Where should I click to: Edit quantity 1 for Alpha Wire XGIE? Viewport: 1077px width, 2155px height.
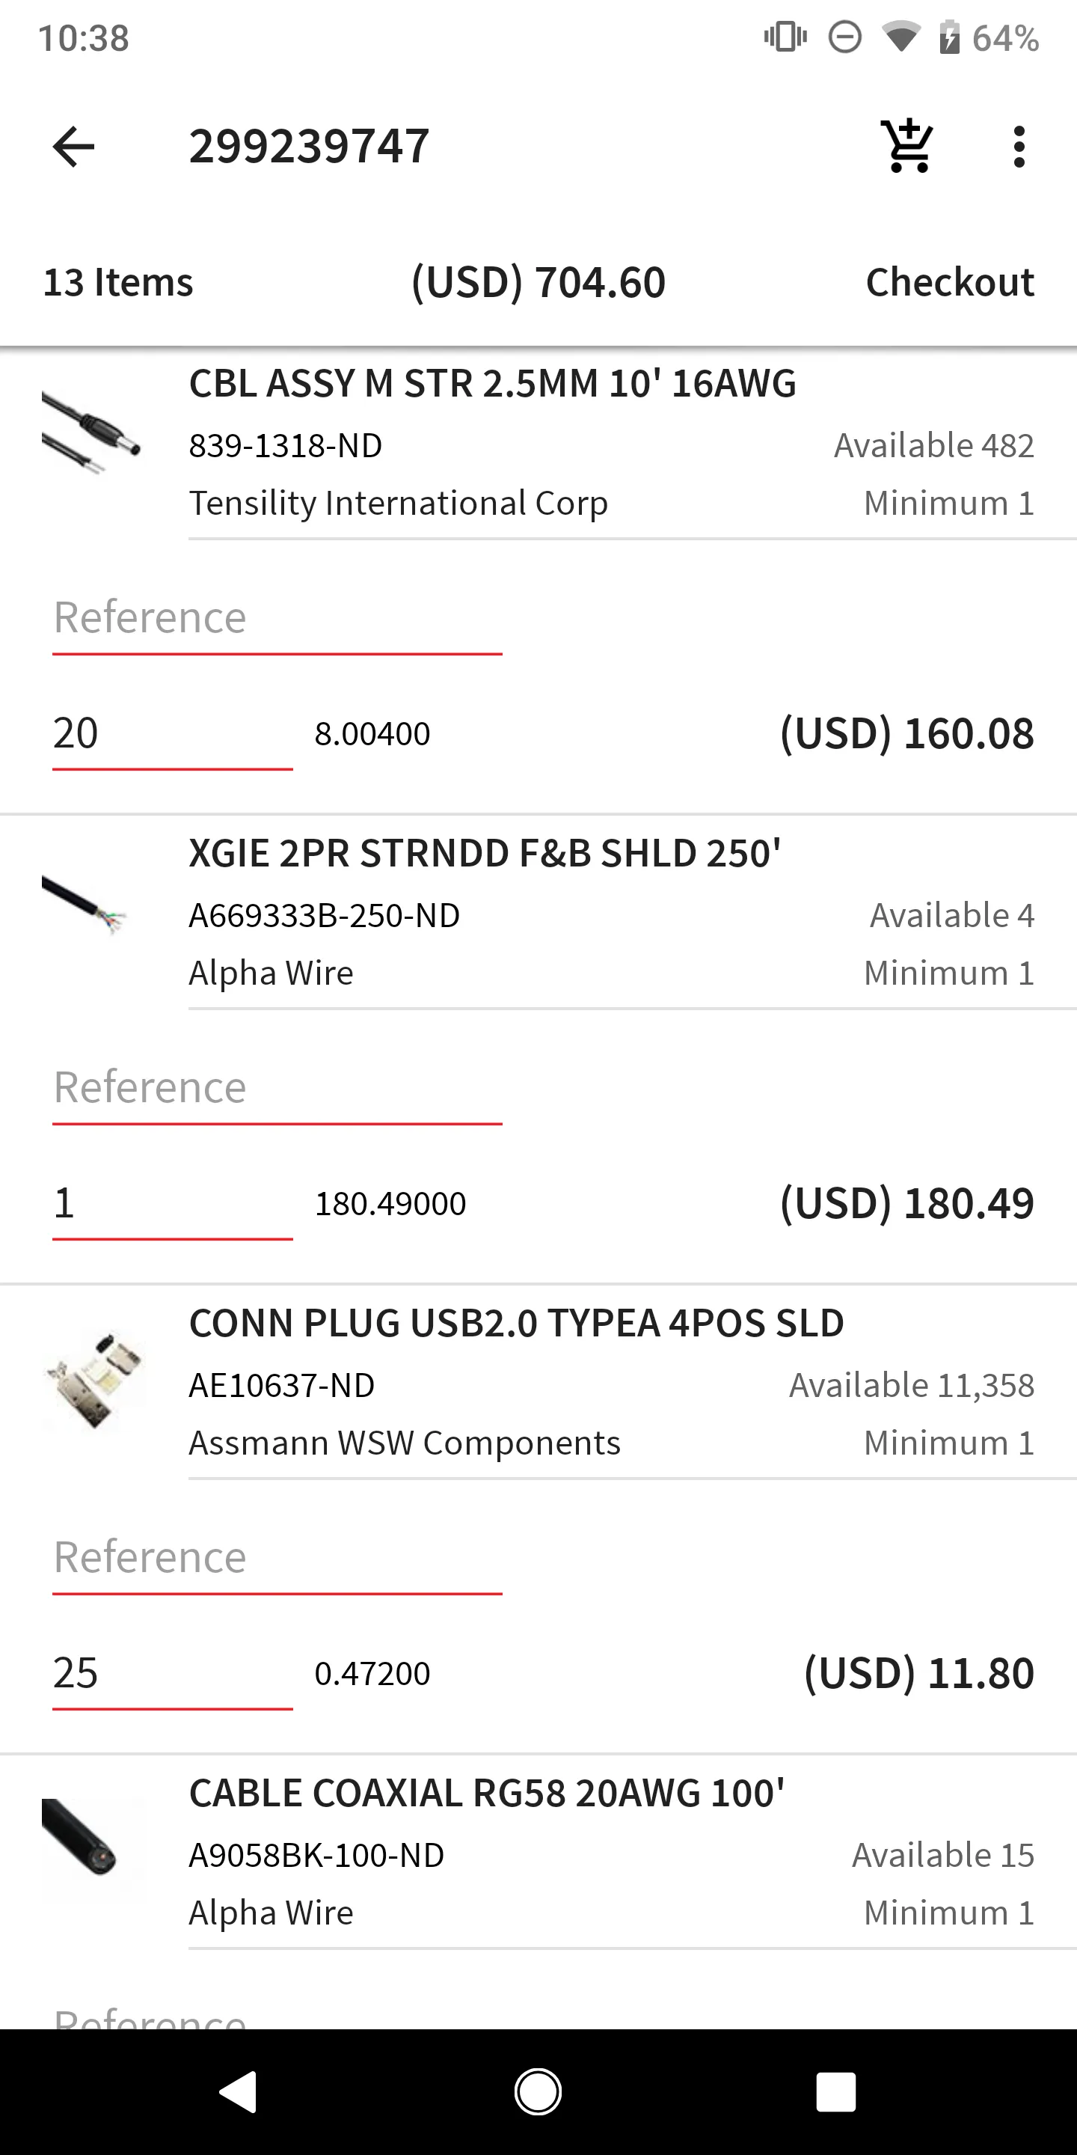click(172, 1205)
